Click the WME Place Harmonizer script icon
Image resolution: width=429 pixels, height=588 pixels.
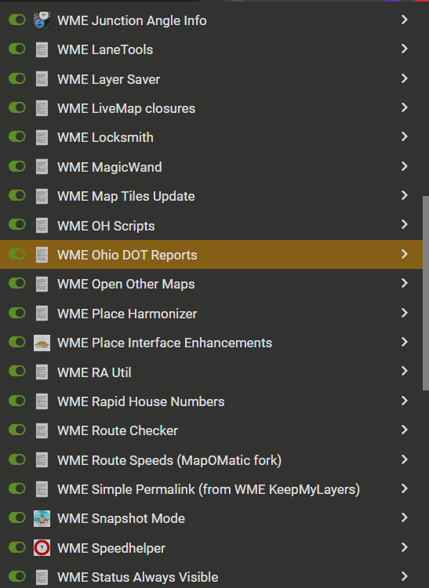(42, 313)
